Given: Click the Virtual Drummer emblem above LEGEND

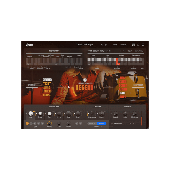Looking at the screenshot, I should (85, 80).
